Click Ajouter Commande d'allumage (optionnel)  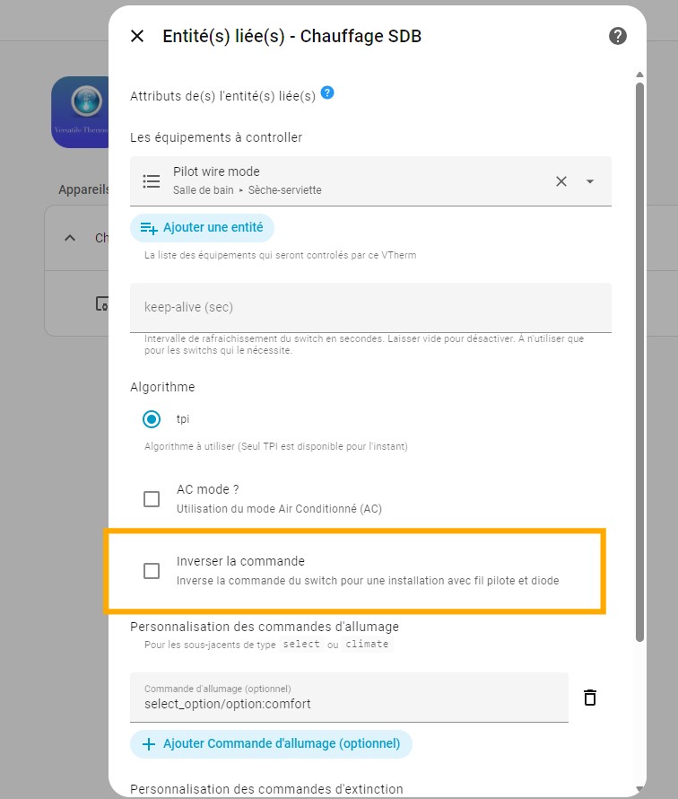[x=271, y=744]
